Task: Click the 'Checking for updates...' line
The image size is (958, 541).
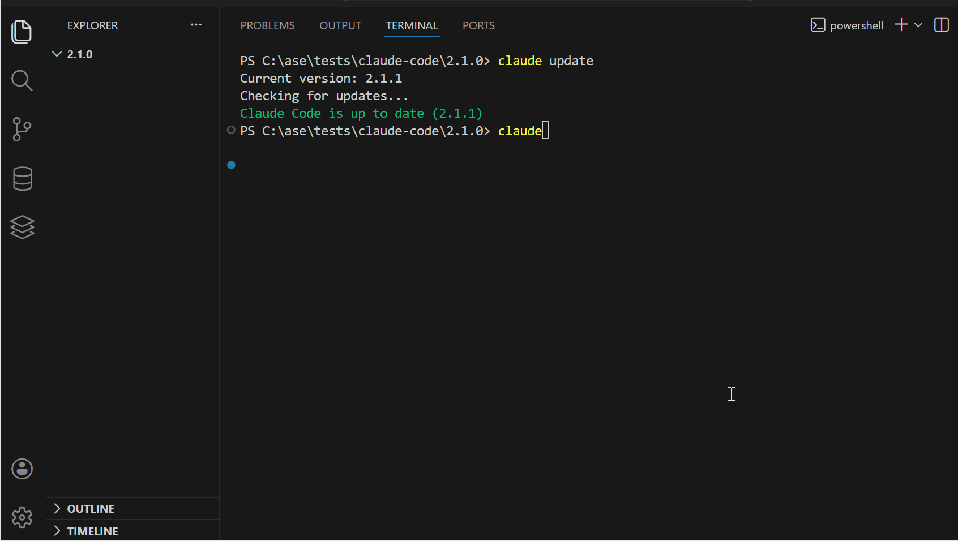Action: click(324, 96)
